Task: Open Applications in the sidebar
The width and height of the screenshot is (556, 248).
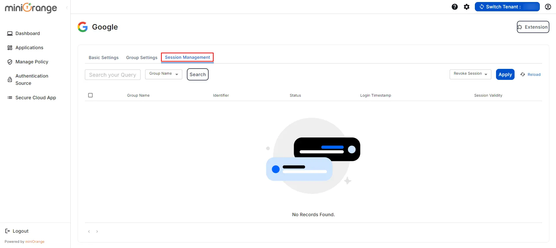Action: (x=29, y=48)
